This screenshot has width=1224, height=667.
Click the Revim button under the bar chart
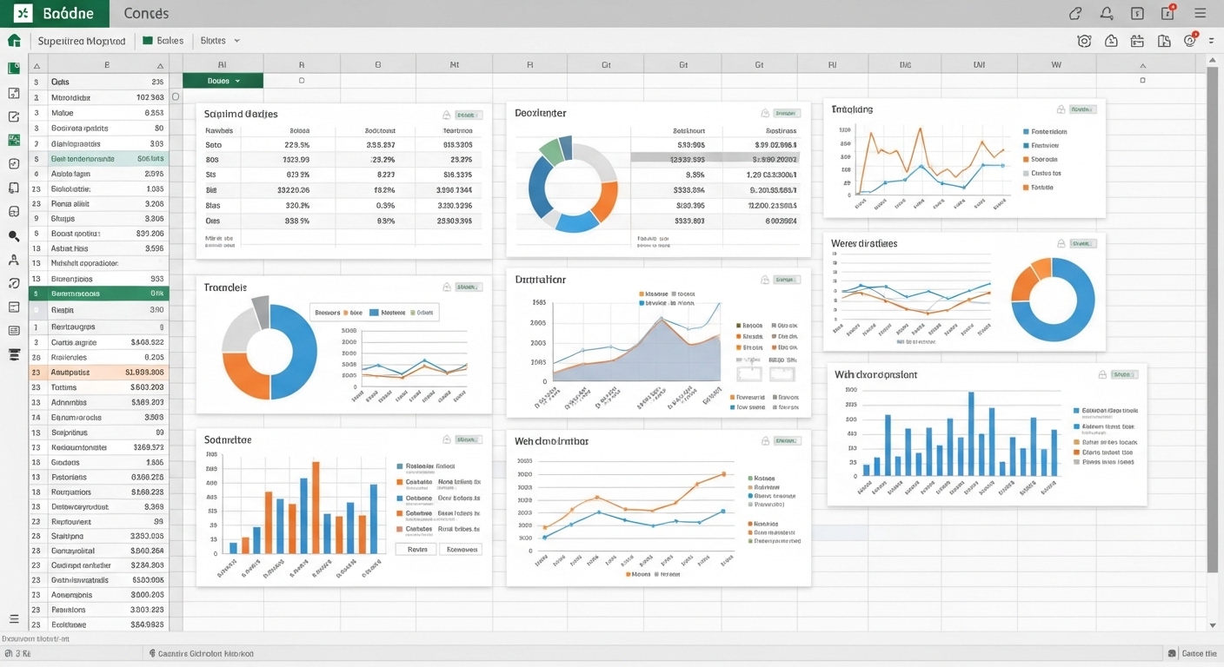[417, 549]
